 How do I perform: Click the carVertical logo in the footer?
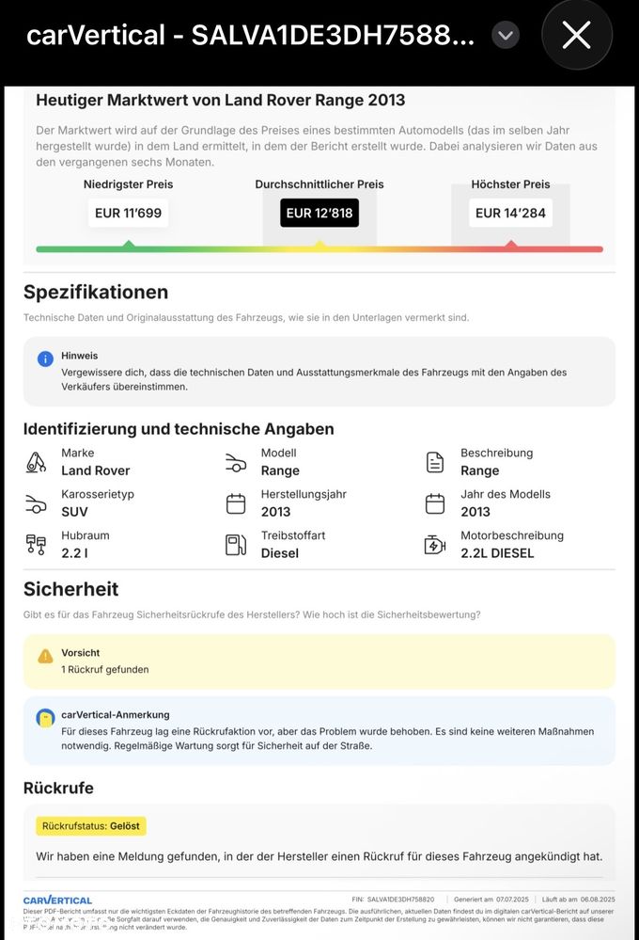pos(57,900)
